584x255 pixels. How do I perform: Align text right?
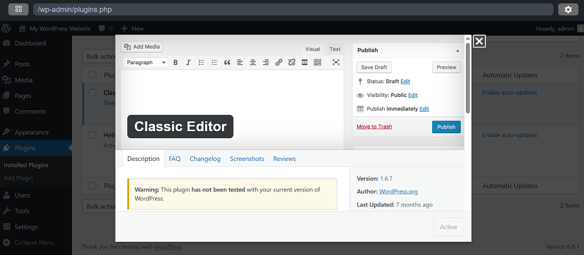point(265,62)
